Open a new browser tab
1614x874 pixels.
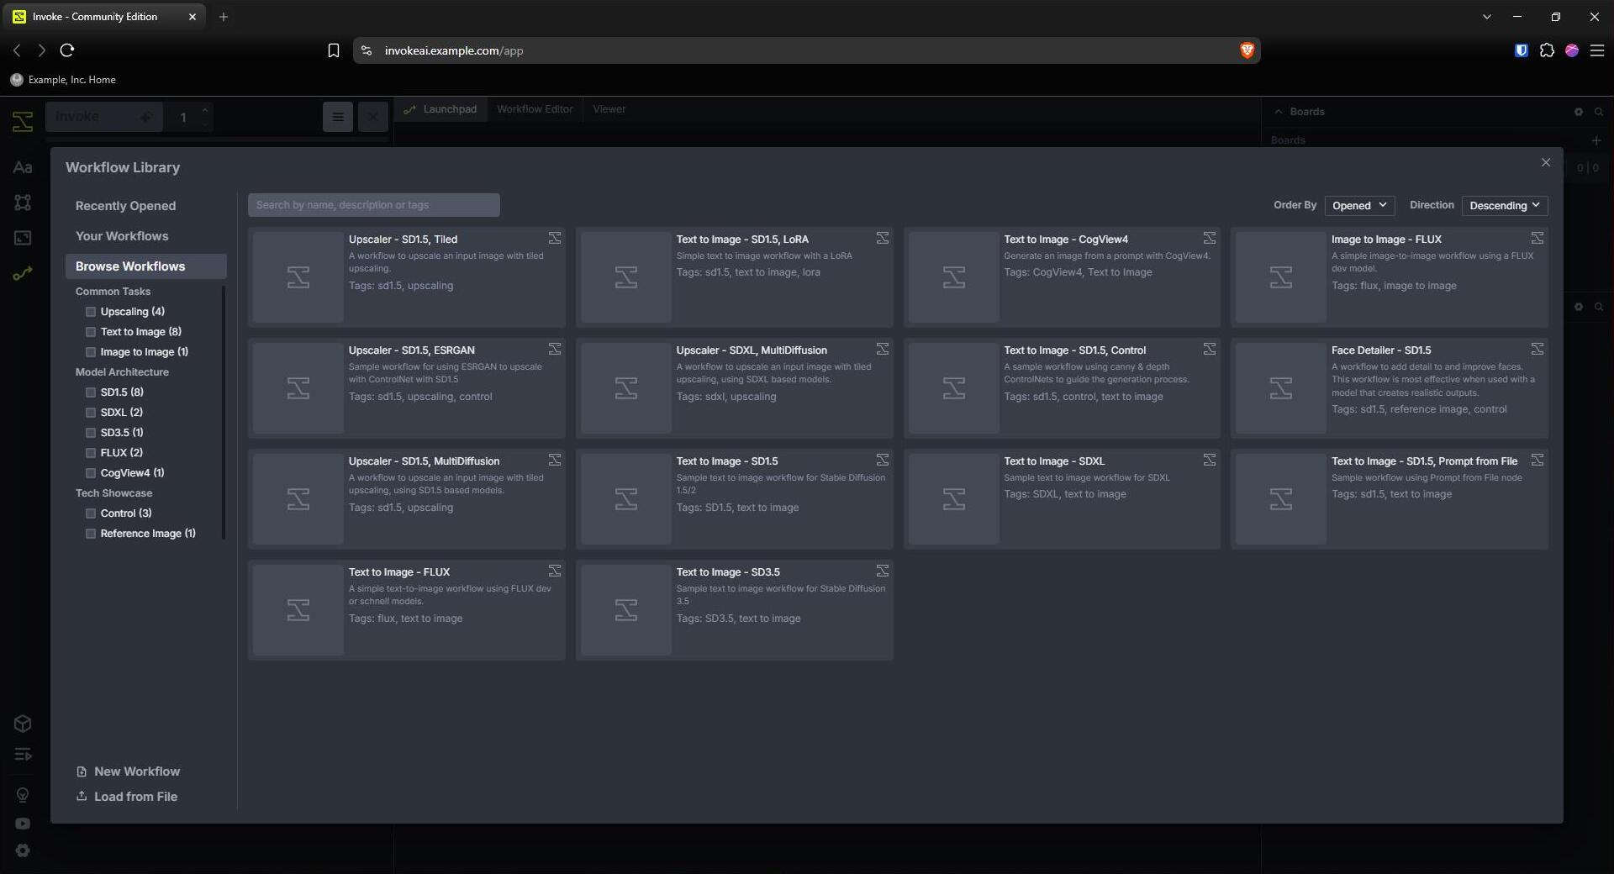tap(224, 17)
